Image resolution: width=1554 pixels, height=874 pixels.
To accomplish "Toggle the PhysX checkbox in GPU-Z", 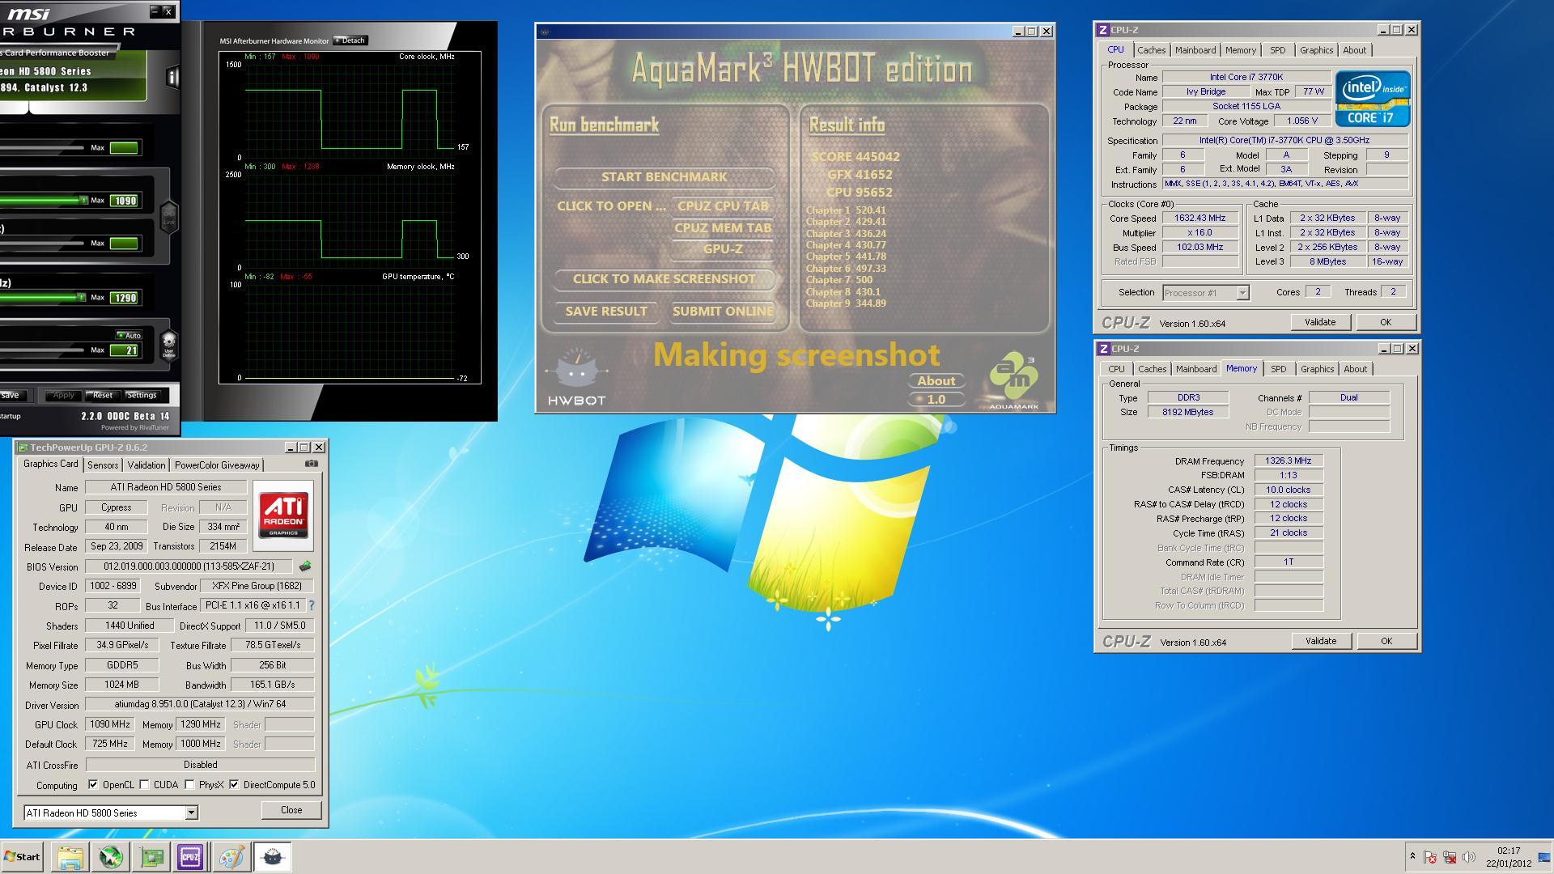I will [189, 785].
